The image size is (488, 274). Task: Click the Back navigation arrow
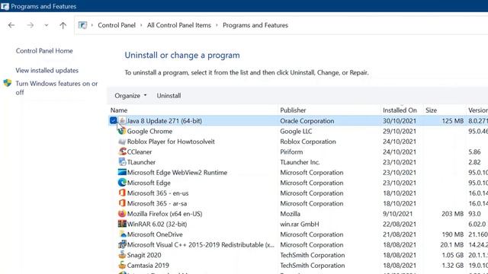[x=11, y=25]
